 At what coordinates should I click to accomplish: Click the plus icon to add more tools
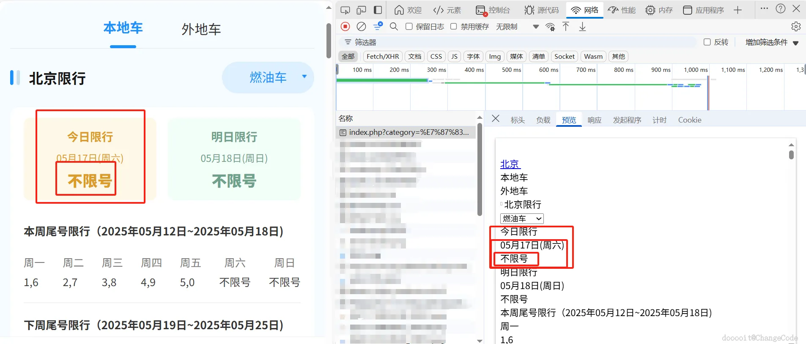(737, 10)
